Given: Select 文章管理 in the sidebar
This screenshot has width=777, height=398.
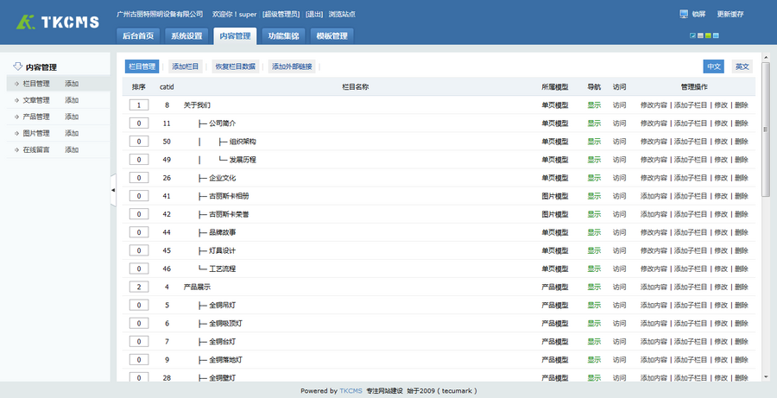Looking at the screenshot, I should (x=36, y=100).
